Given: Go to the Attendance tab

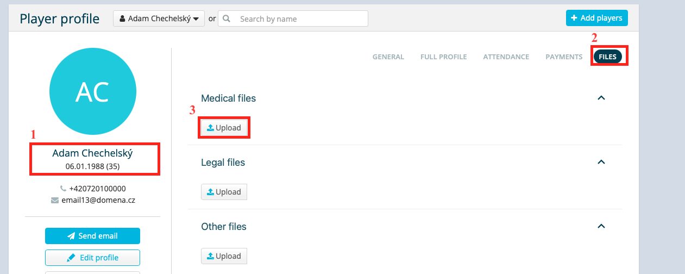Looking at the screenshot, I should 506,57.
